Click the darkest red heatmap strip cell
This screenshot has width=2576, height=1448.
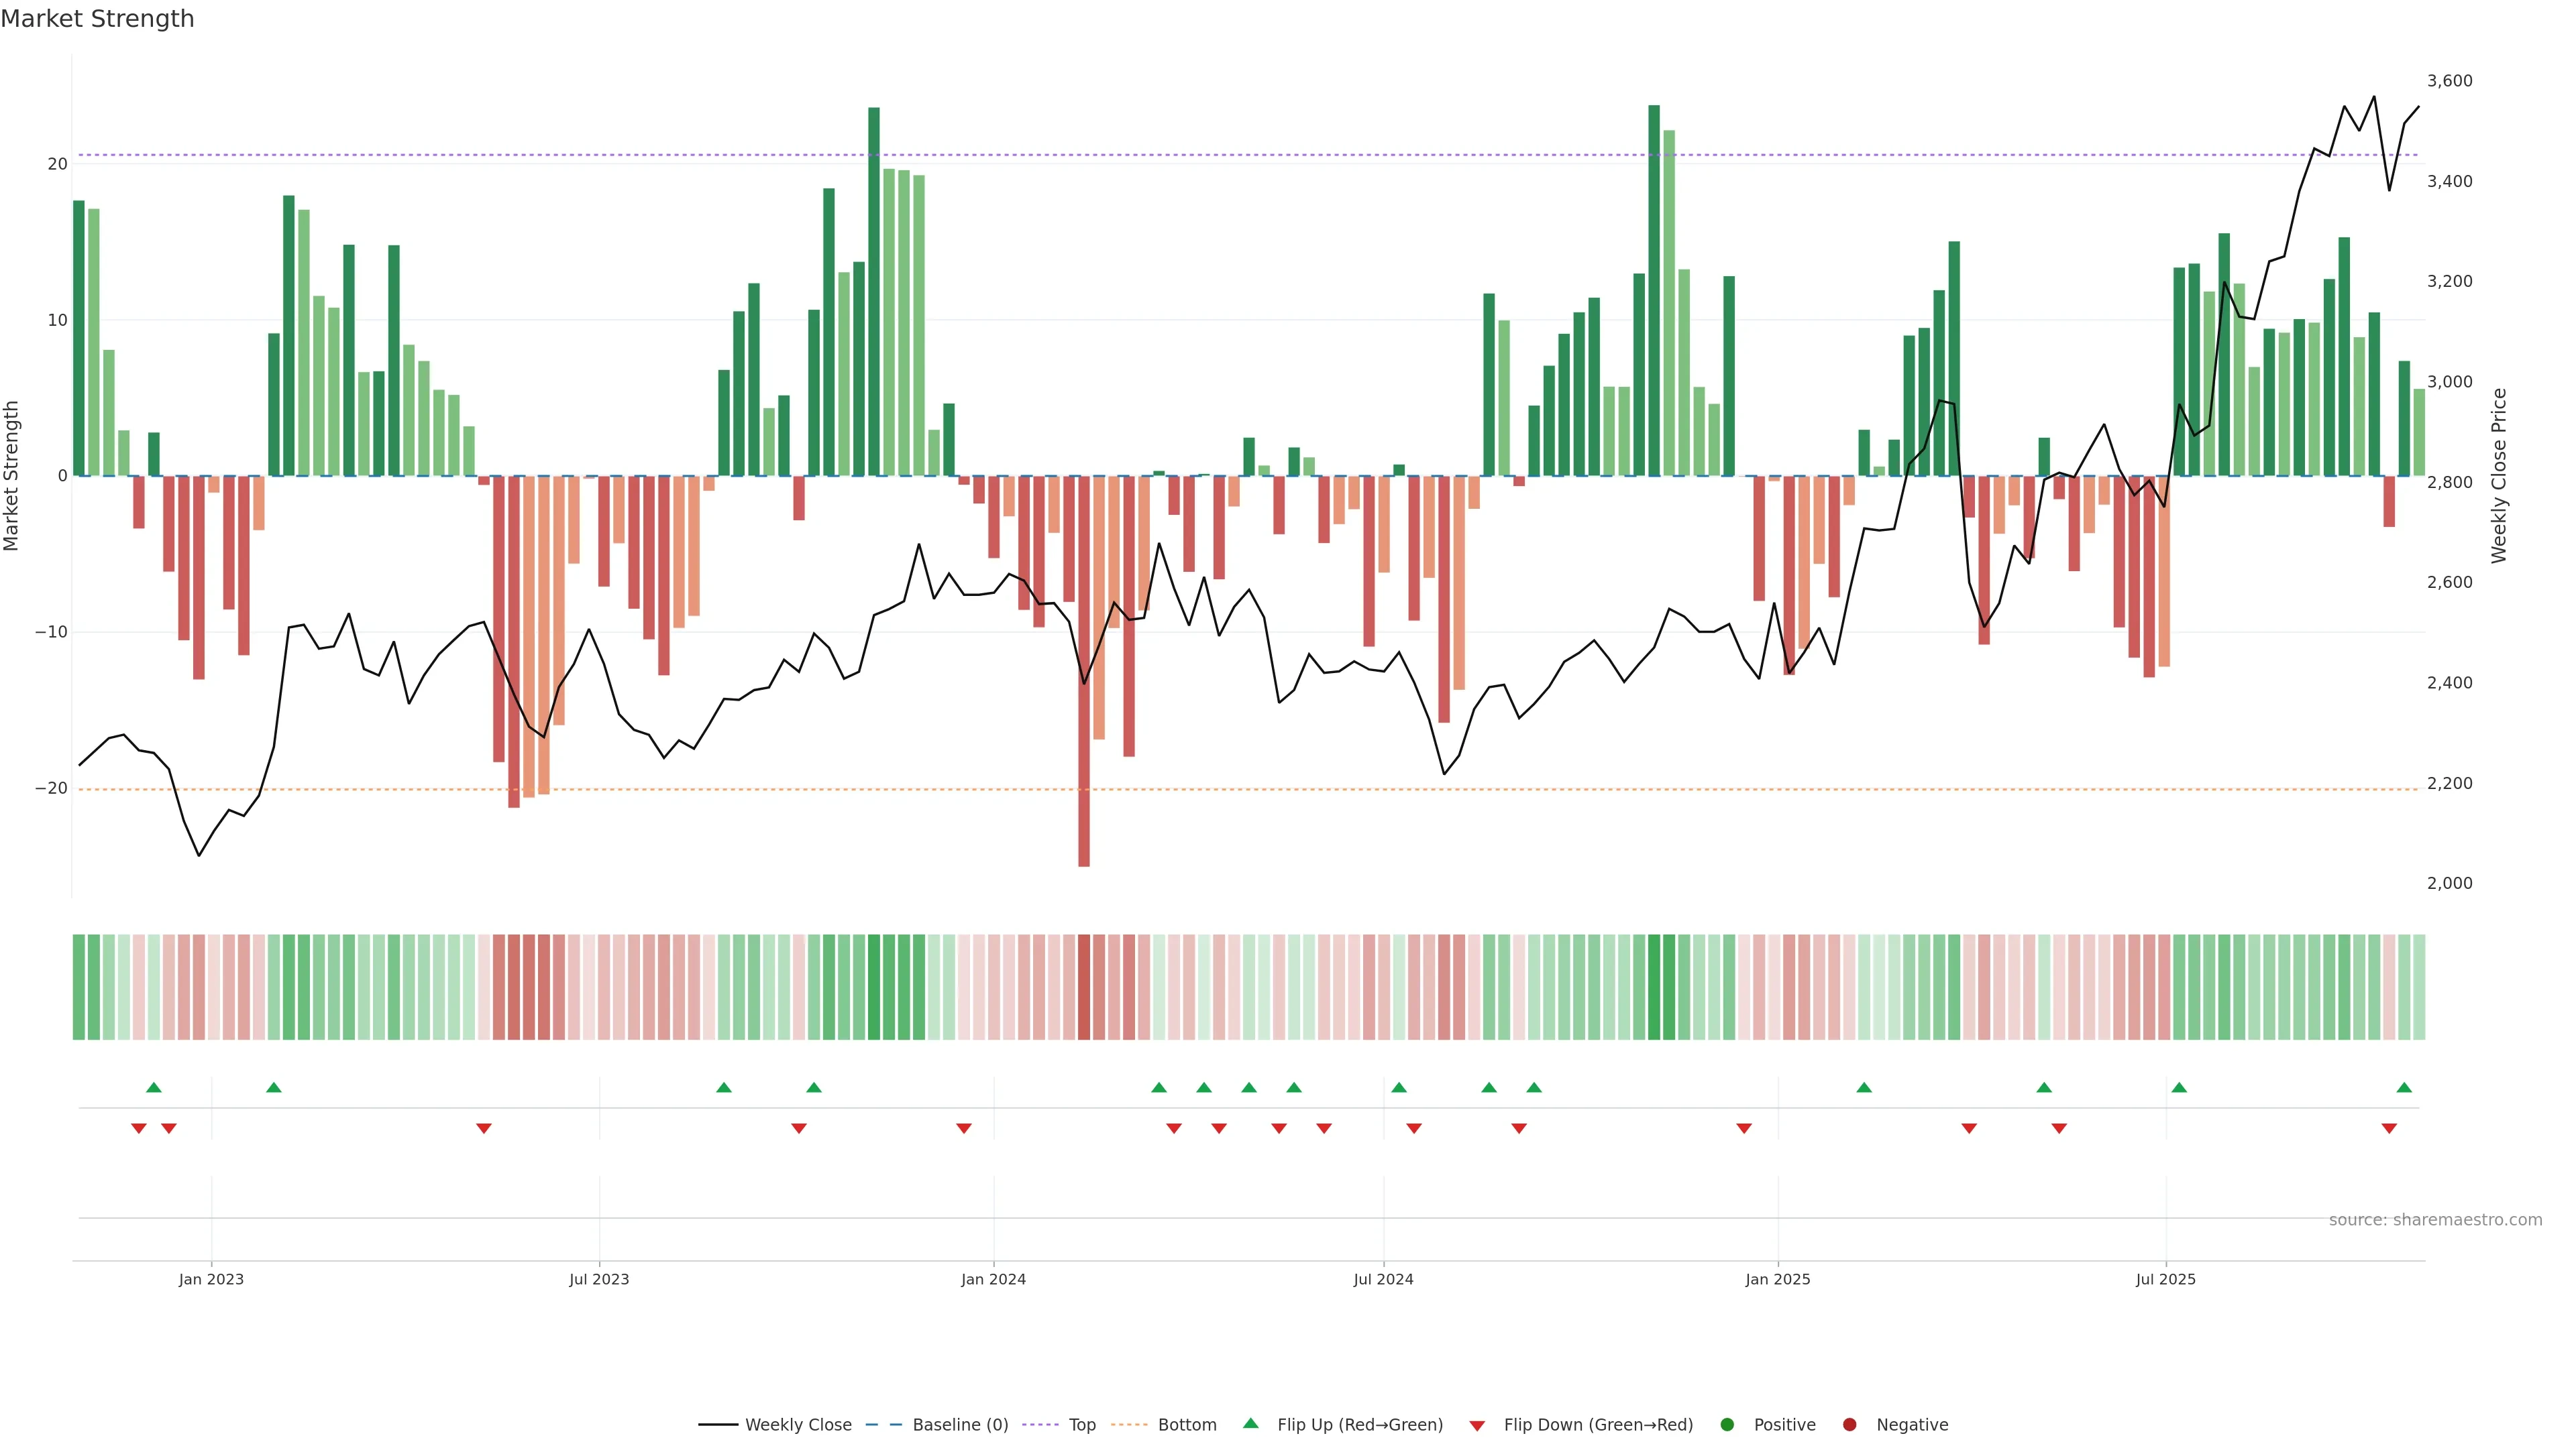(x=1084, y=987)
